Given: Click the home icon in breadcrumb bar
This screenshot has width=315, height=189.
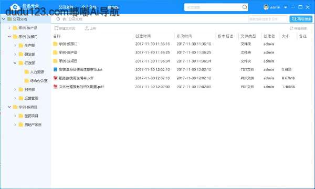Looking at the screenshot, I should pos(64,19).
